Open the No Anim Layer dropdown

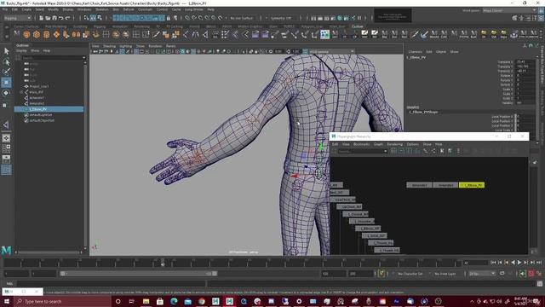(445, 274)
